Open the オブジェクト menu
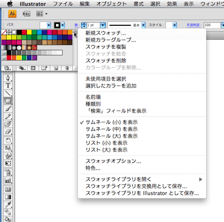Screen dimensions: 224x222 (111, 4)
